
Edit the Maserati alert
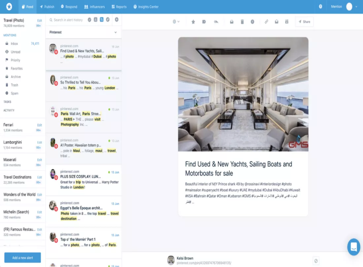coord(40,160)
